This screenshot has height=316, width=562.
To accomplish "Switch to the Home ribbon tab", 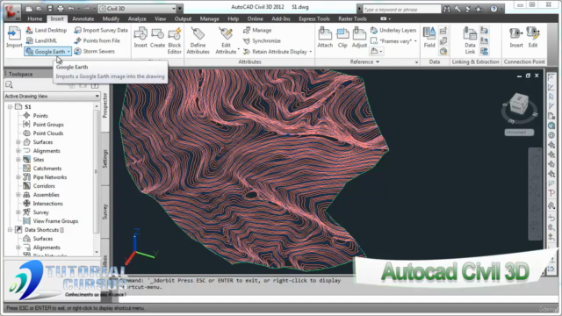I will (35, 18).
